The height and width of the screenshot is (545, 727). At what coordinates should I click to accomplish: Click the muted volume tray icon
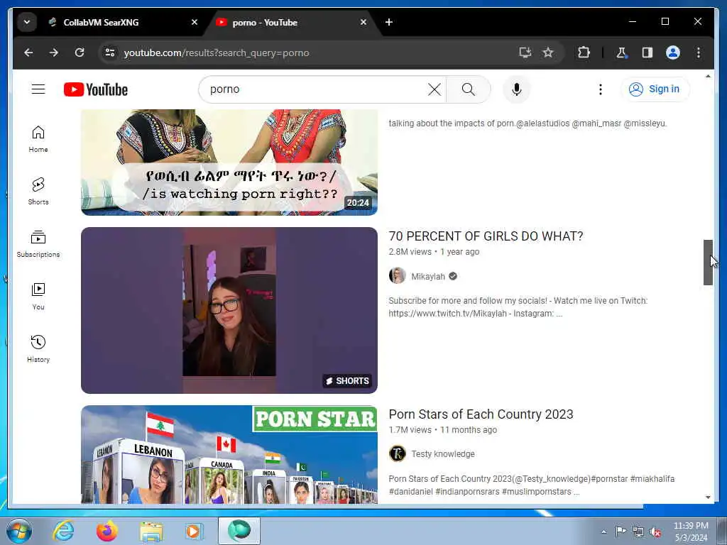point(655,532)
